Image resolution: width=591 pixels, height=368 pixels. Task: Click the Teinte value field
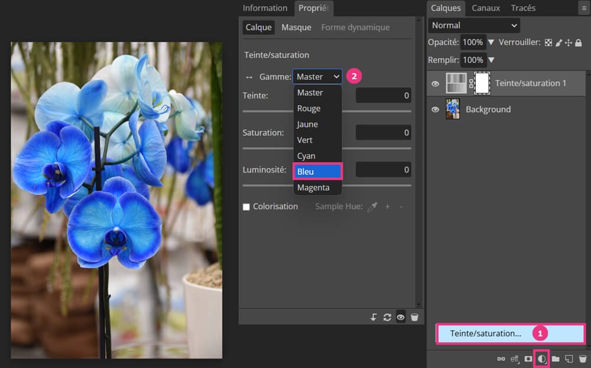pos(384,95)
